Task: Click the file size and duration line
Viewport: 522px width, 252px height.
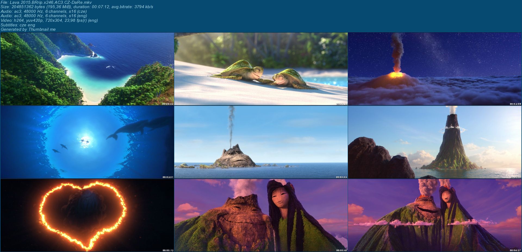Action: point(77,7)
